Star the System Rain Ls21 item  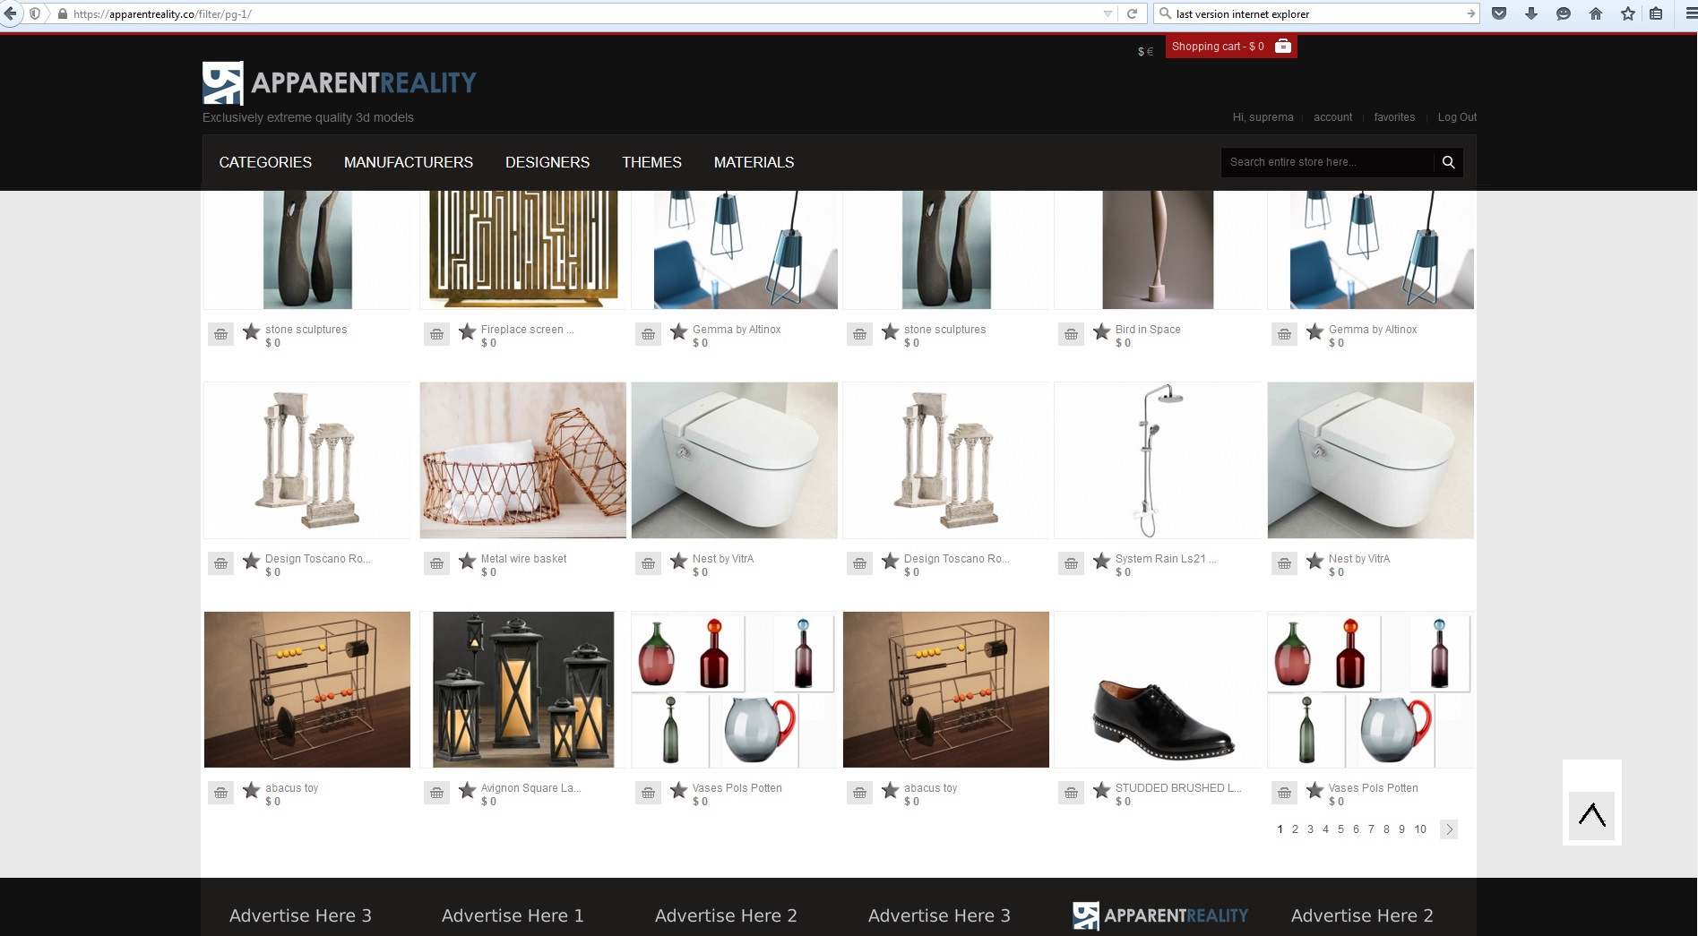[1101, 562]
